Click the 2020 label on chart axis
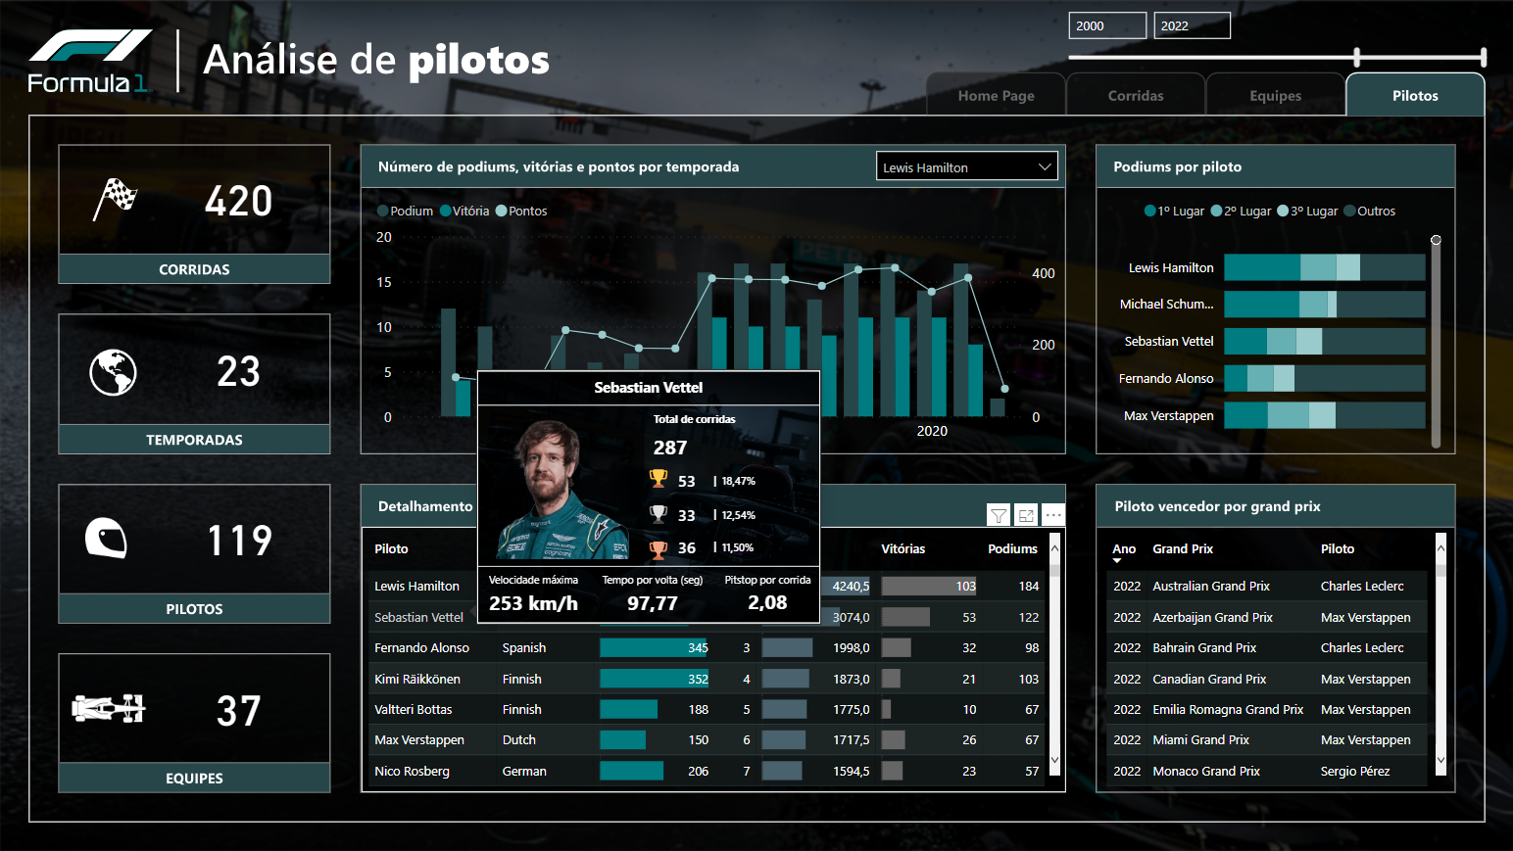The image size is (1513, 851). click(932, 431)
